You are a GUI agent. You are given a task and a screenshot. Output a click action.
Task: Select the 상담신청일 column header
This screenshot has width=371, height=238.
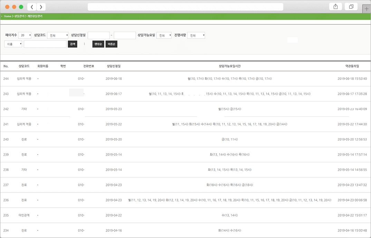pyautogui.click(x=114, y=66)
